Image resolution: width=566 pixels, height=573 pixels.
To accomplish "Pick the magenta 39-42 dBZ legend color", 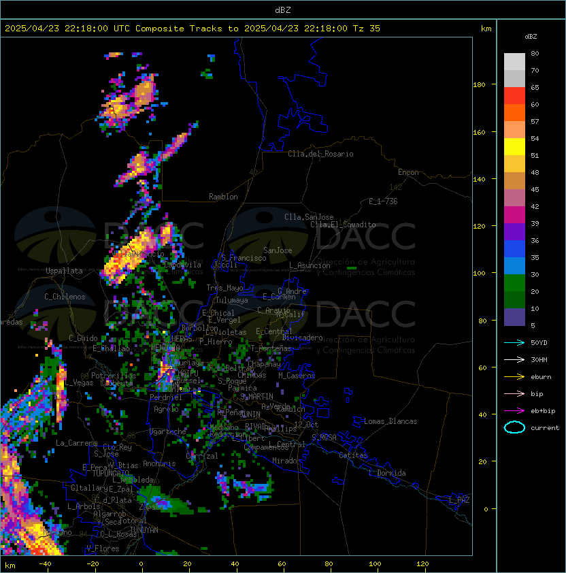I will click(514, 215).
